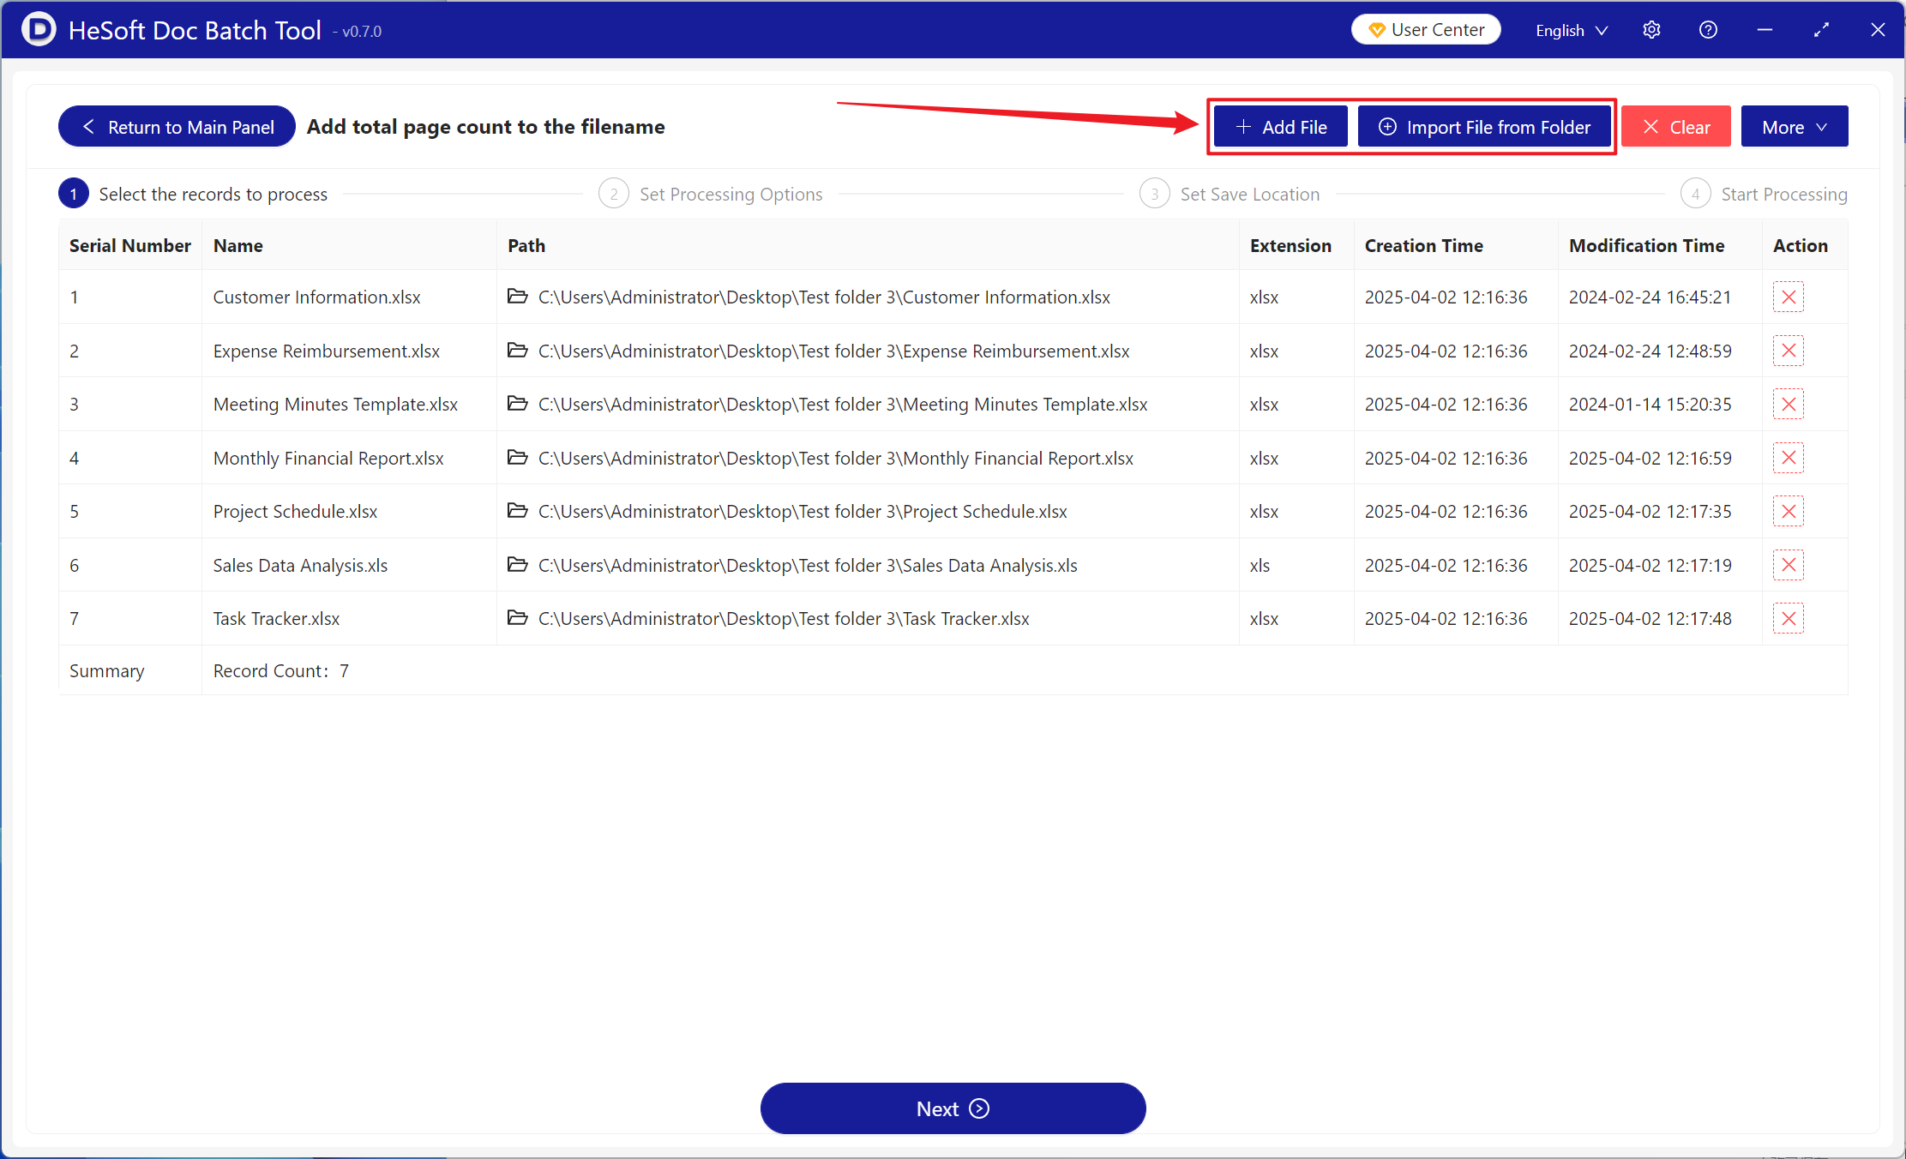Open folder icon for Project Schedule path
This screenshot has width=1906, height=1159.
(x=517, y=511)
